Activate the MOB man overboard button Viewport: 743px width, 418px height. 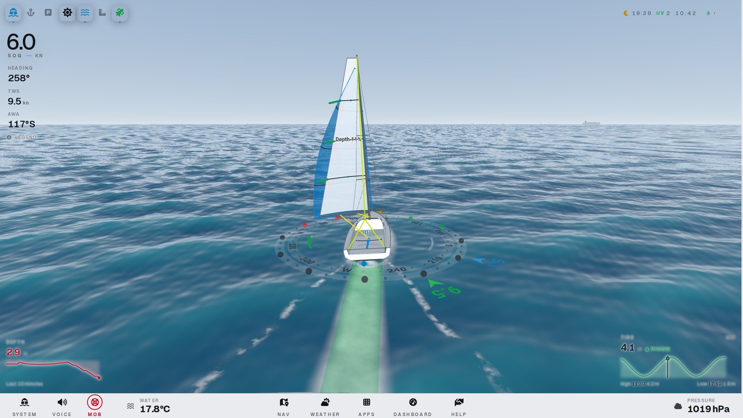coord(95,405)
